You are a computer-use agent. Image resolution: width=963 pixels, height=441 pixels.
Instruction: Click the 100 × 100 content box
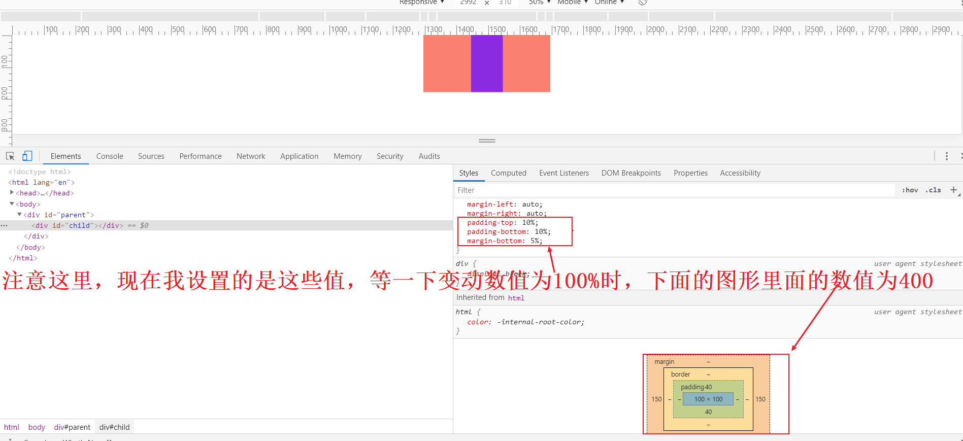click(x=708, y=399)
